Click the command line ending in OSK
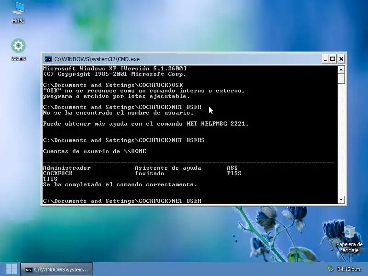 pyautogui.click(x=113, y=85)
